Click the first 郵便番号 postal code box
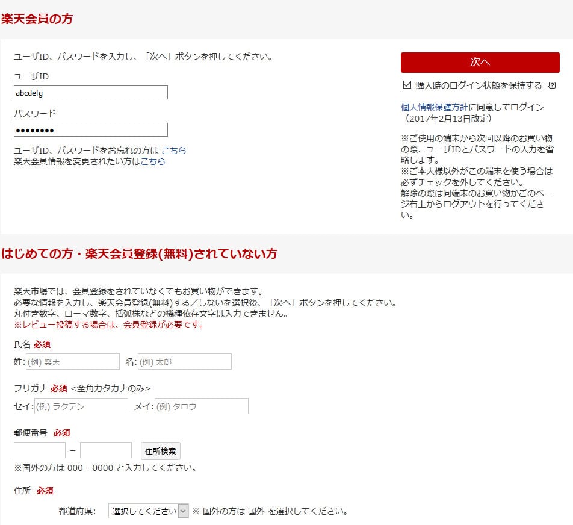This screenshot has height=525, width=573. (x=40, y=450)
